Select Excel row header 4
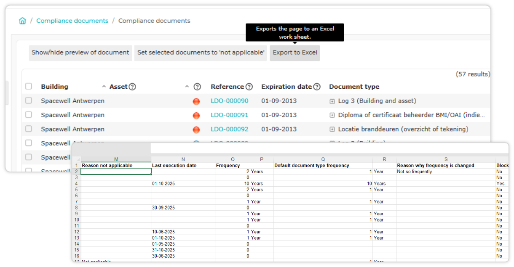514x267 pixels. click(x=77, y=184)
